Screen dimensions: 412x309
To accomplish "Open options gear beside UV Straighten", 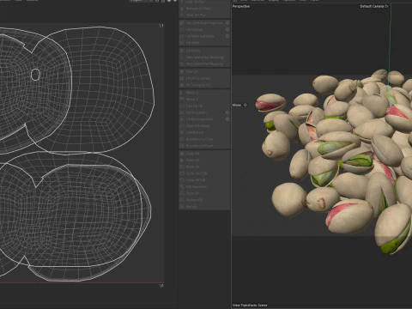I will coord(227,112).
